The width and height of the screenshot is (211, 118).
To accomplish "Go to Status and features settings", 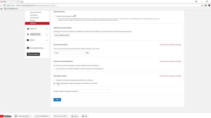I will pyautogui.click(x=36, y=12).
